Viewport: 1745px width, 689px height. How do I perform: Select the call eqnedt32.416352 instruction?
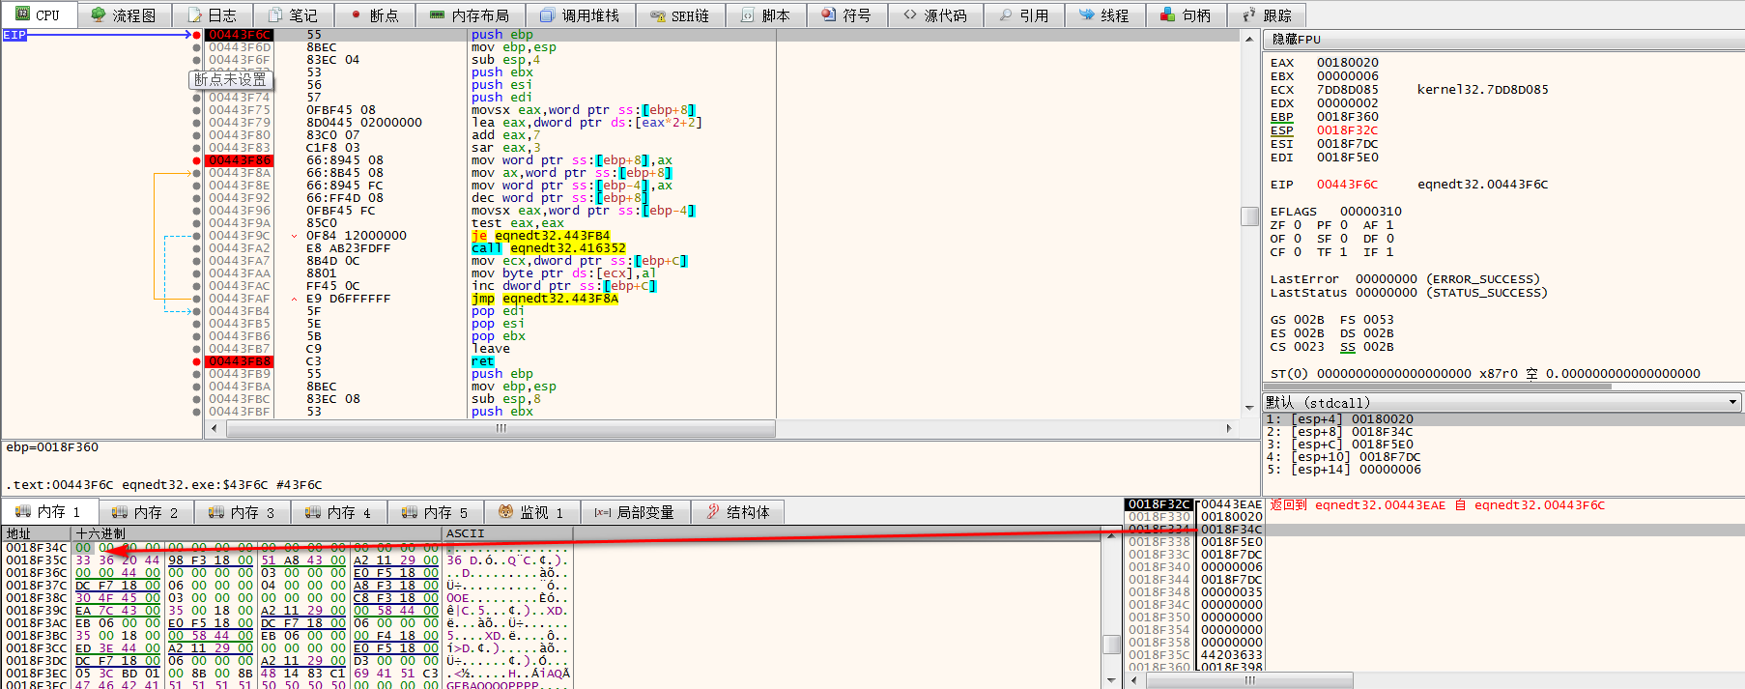tap(549, 248)
